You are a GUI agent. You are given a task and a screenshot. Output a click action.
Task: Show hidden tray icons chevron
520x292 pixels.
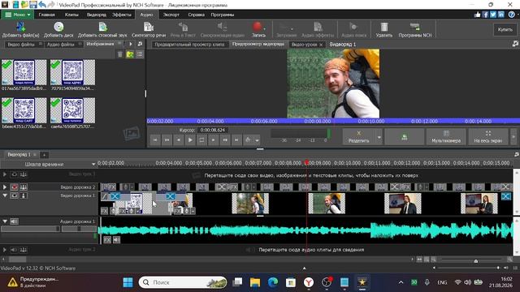pyautogui.click(x=401, y=282)
